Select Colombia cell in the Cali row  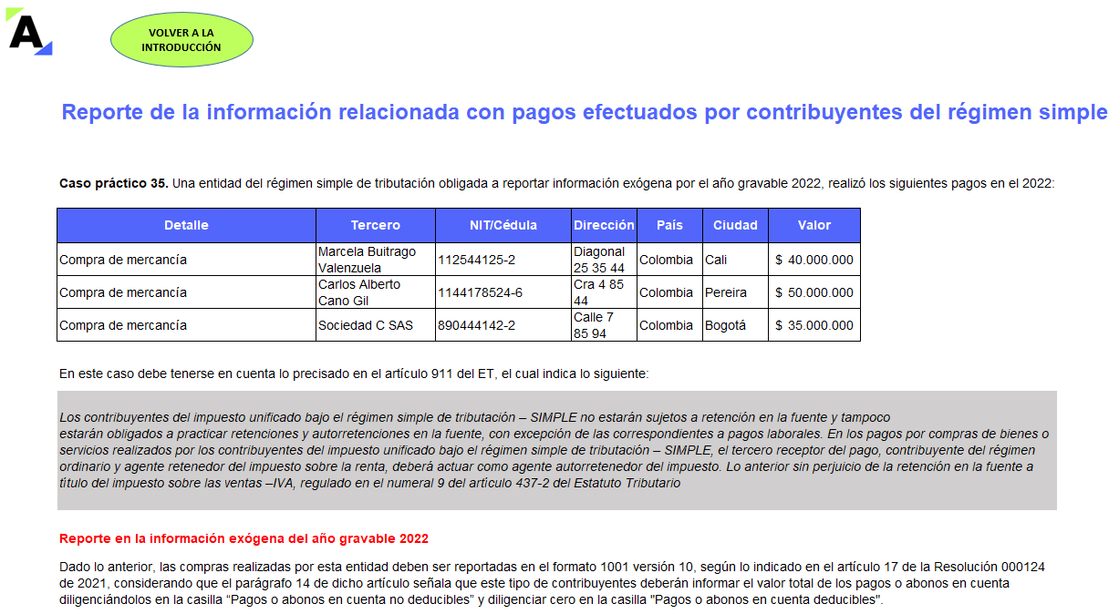669,260
